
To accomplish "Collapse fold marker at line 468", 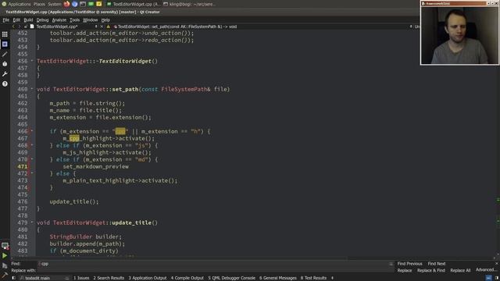I will (32, 145).
